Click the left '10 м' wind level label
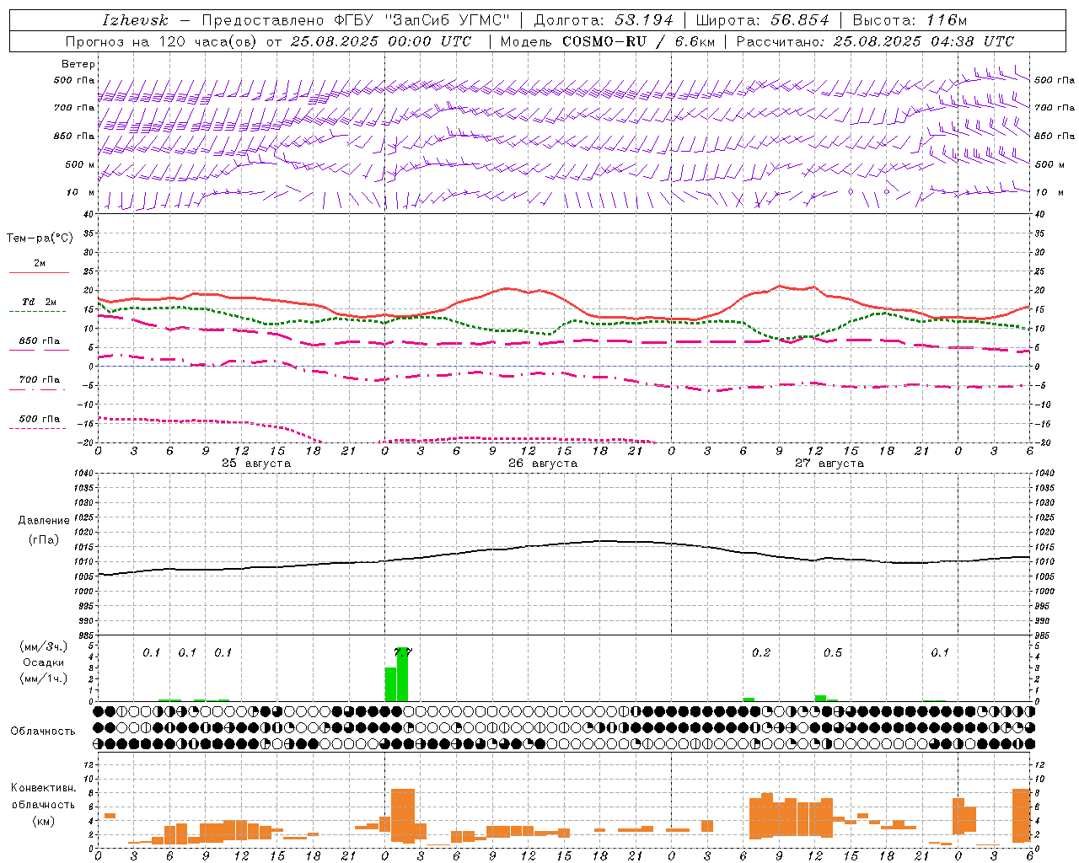This screenshot has height=863, width=1079. click(80, 192)
